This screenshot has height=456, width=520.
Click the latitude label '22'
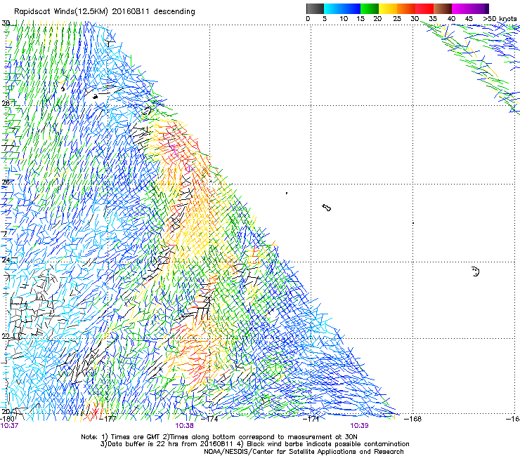click(6, 337)
